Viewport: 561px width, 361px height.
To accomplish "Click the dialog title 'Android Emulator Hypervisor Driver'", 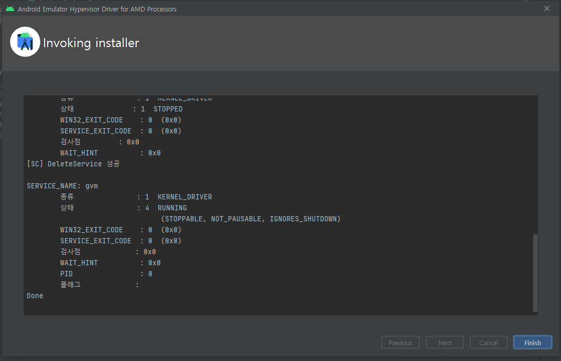I will point(97,9).
